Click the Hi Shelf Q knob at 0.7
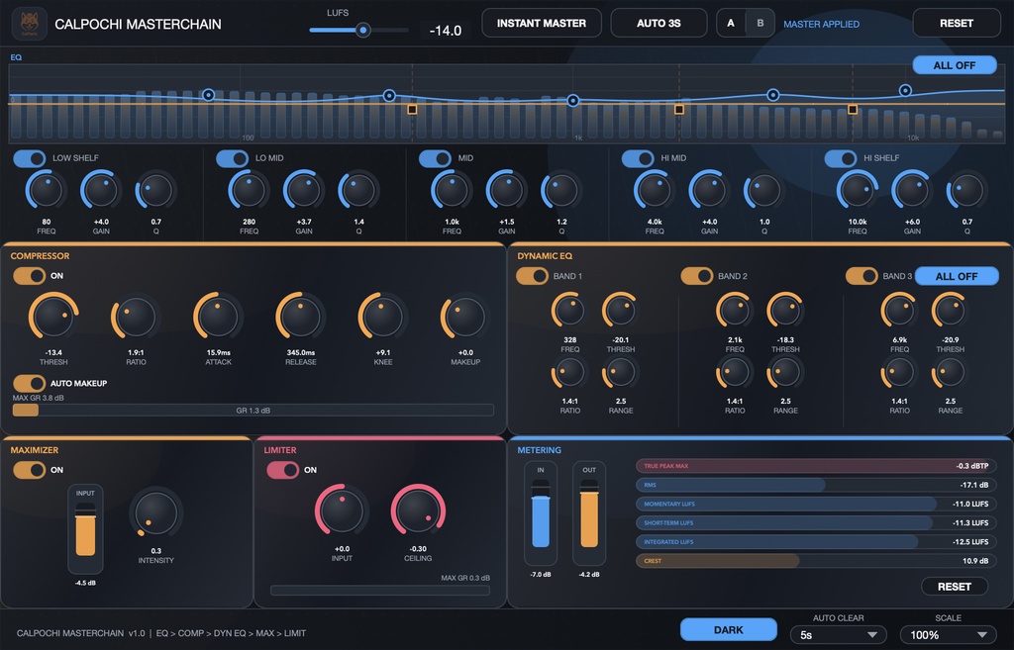 966,191
